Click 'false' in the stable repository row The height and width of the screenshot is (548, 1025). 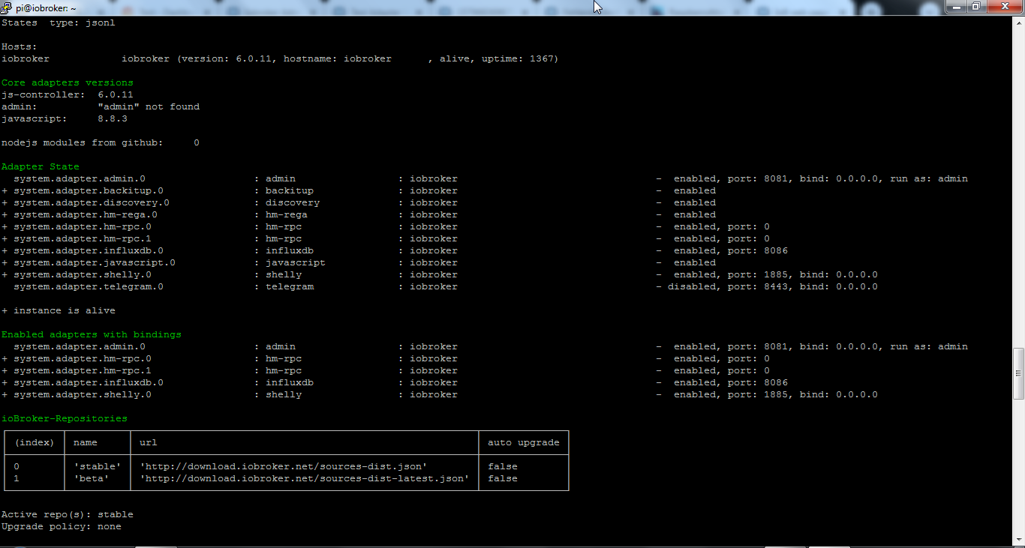[x=503, y=466]
